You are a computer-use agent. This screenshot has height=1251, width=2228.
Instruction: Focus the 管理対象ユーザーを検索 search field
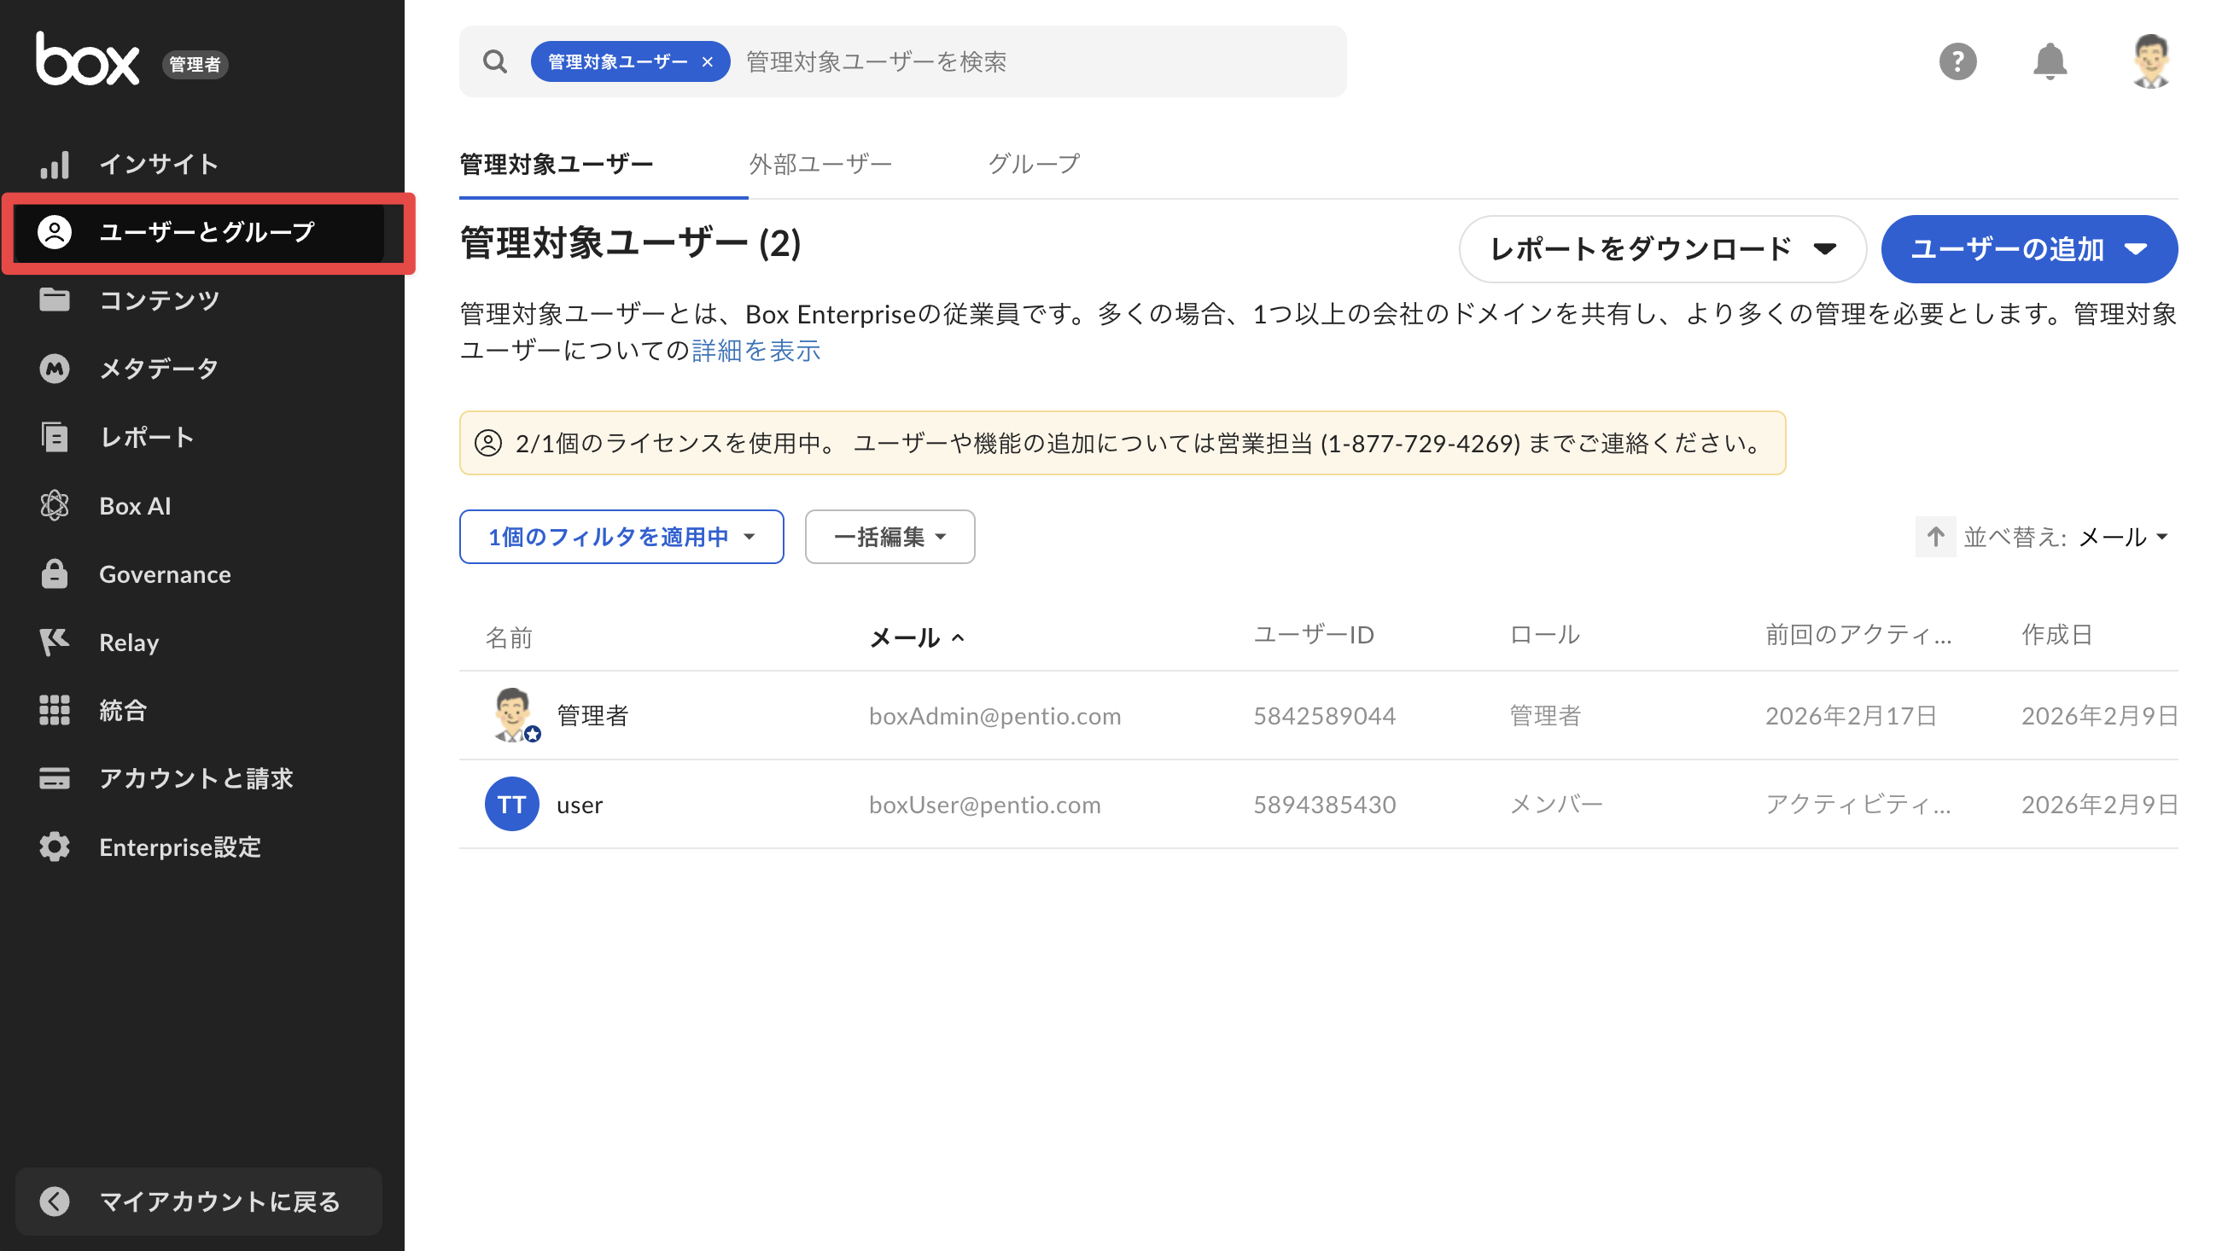coord(1038,61)
